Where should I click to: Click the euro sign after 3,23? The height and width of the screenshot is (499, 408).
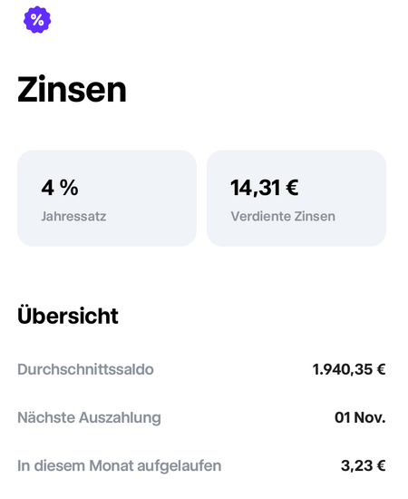(x=382, y=466)
